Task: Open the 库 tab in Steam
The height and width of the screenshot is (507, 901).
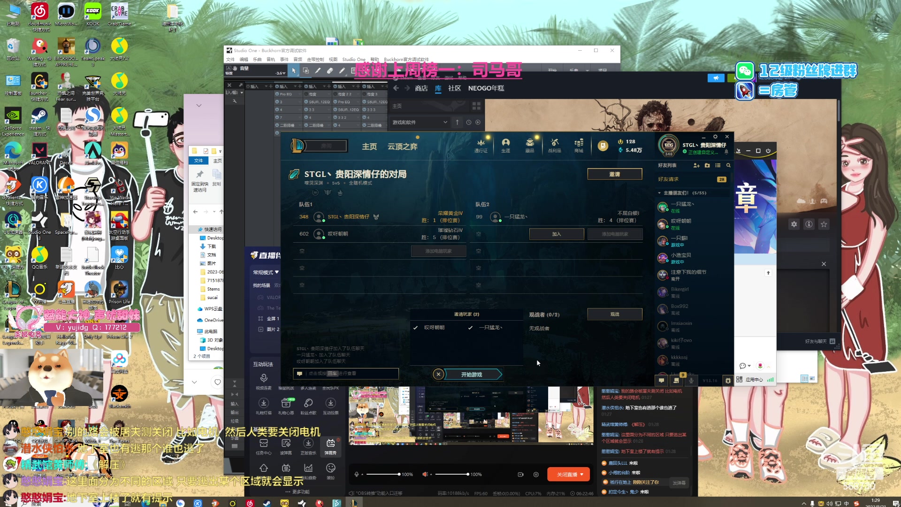Action: (x=438, y=88)
